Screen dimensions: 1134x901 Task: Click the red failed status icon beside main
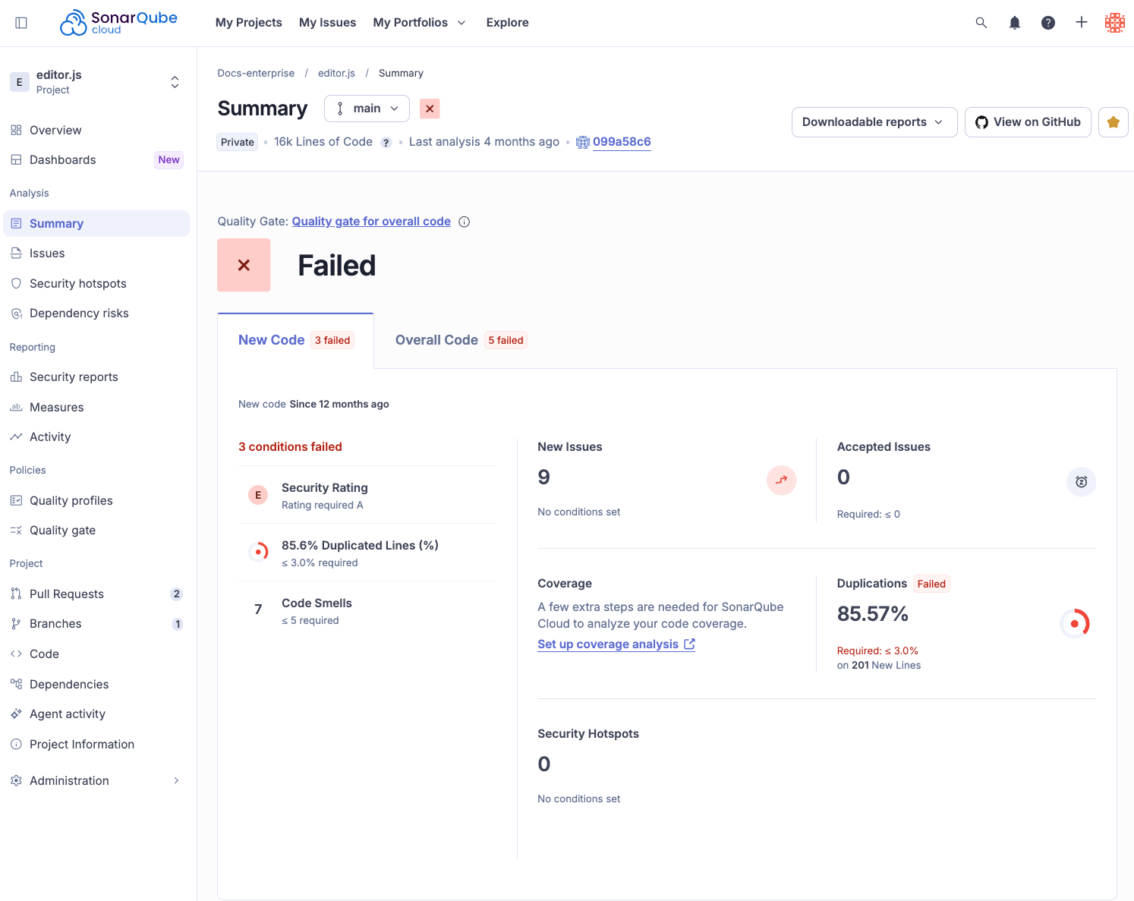click(x=430, y=109)
